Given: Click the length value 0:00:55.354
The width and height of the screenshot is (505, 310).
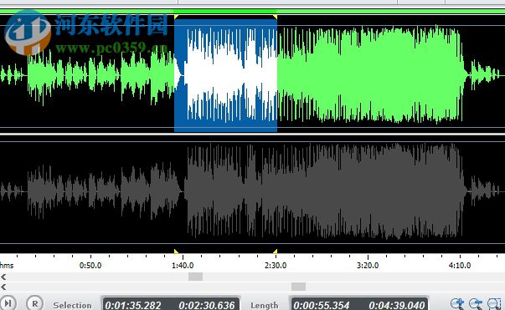Looking at the screenshot, I should pyautogui.click(x=322, y=305).
